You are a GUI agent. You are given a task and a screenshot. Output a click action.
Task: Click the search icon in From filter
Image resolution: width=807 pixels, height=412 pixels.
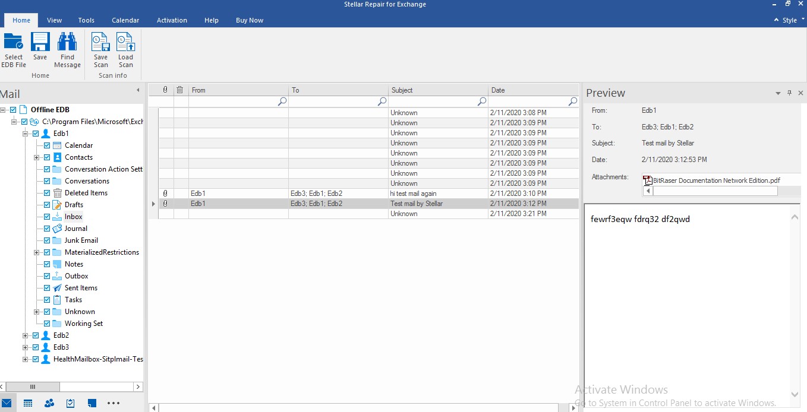(x=282, y=102)
